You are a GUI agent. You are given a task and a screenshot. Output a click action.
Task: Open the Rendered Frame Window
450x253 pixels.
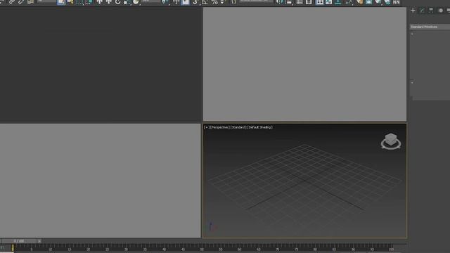click(368, 2)
